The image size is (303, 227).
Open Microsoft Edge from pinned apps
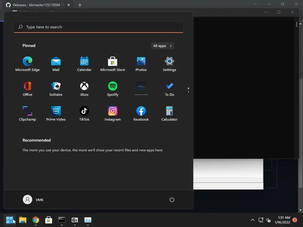pos(28,64)
